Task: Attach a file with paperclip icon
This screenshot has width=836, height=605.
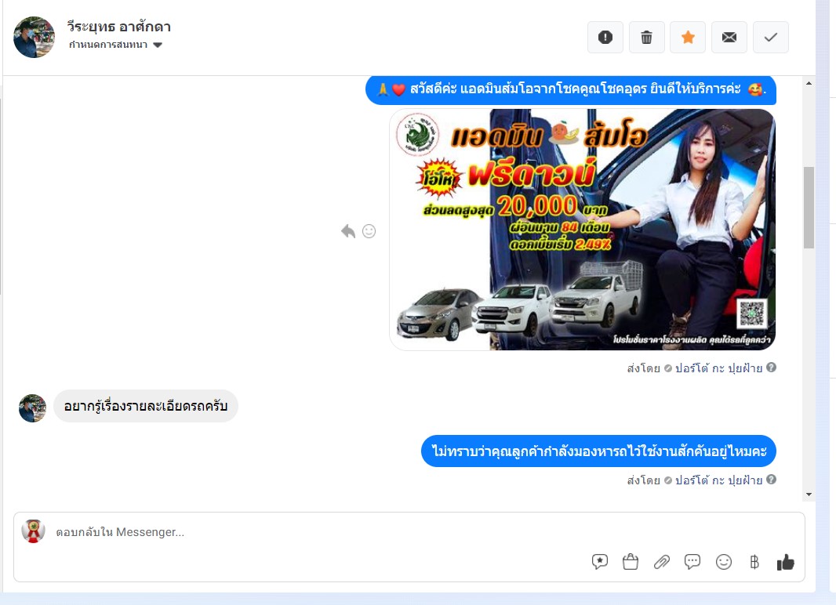Action: 662,562
